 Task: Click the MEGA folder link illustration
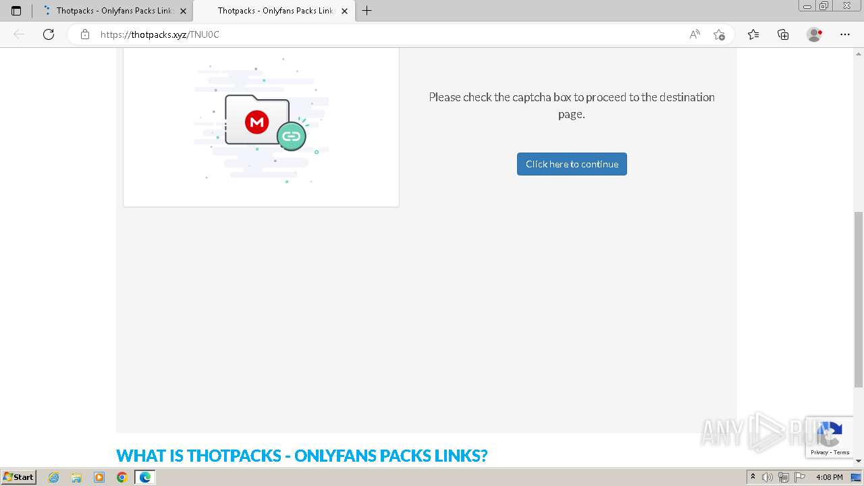[262, 121]
